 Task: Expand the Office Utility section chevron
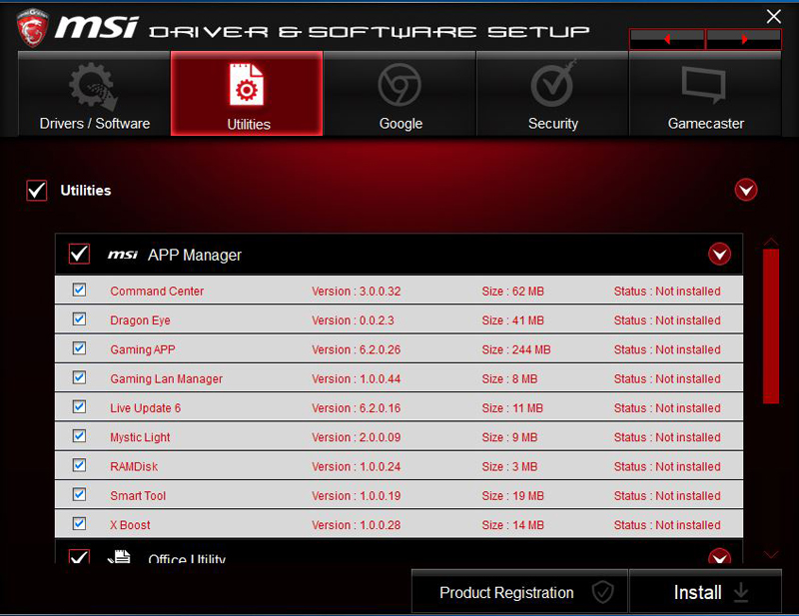click(x=719, y=556)
